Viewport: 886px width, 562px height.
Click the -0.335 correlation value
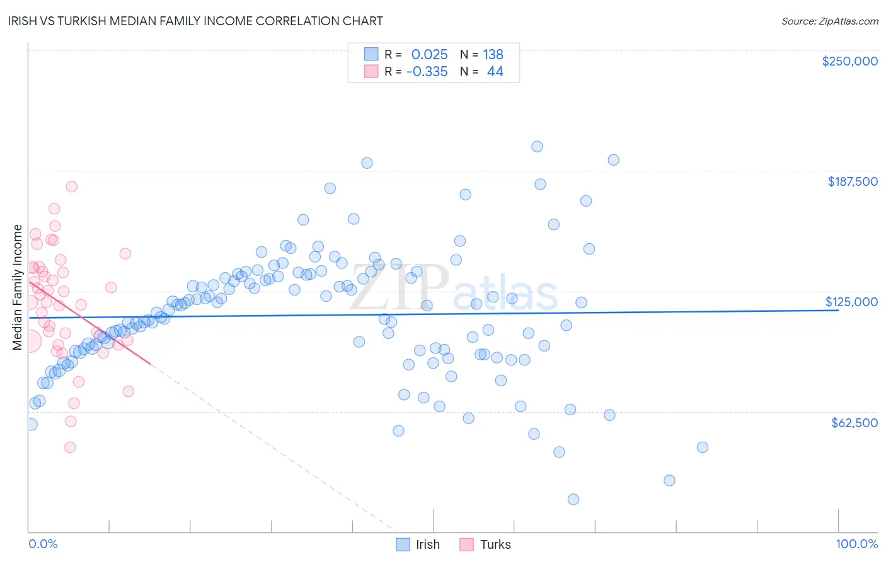pos(427,71)
